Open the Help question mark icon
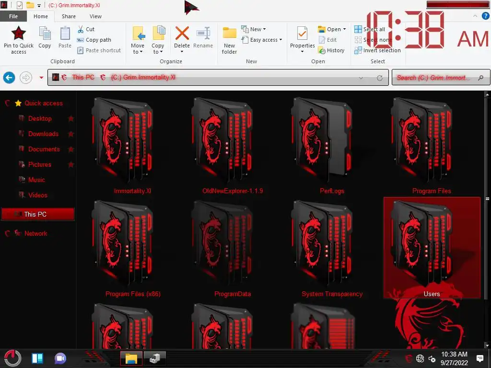 tap(485, 16)
